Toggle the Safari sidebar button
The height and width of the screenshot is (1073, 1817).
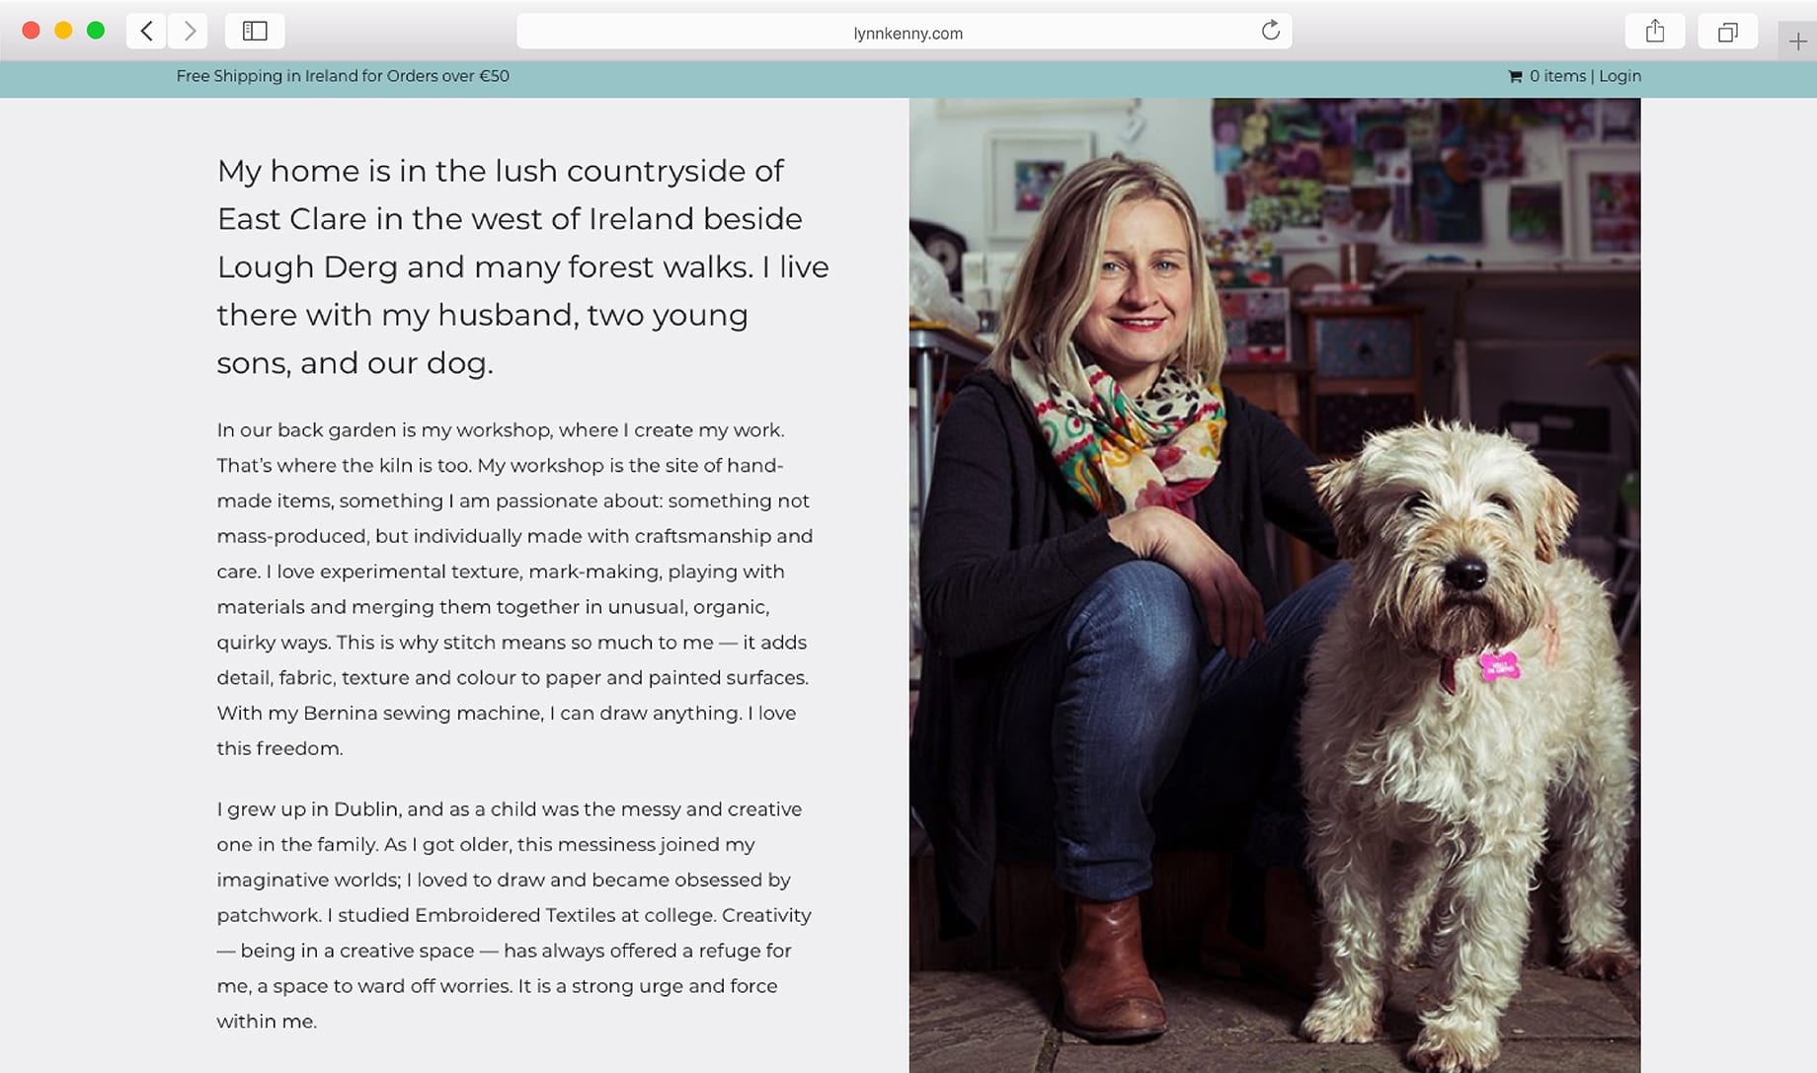click(x=255, y=31)
